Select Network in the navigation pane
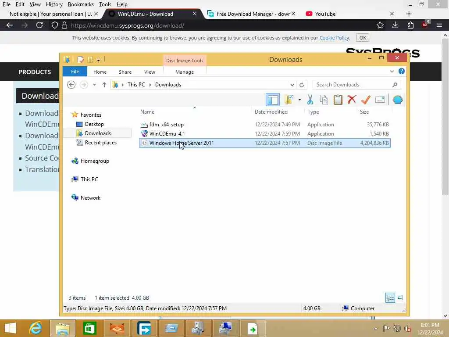This screenshot has height=337, width=449. [90, 198]
